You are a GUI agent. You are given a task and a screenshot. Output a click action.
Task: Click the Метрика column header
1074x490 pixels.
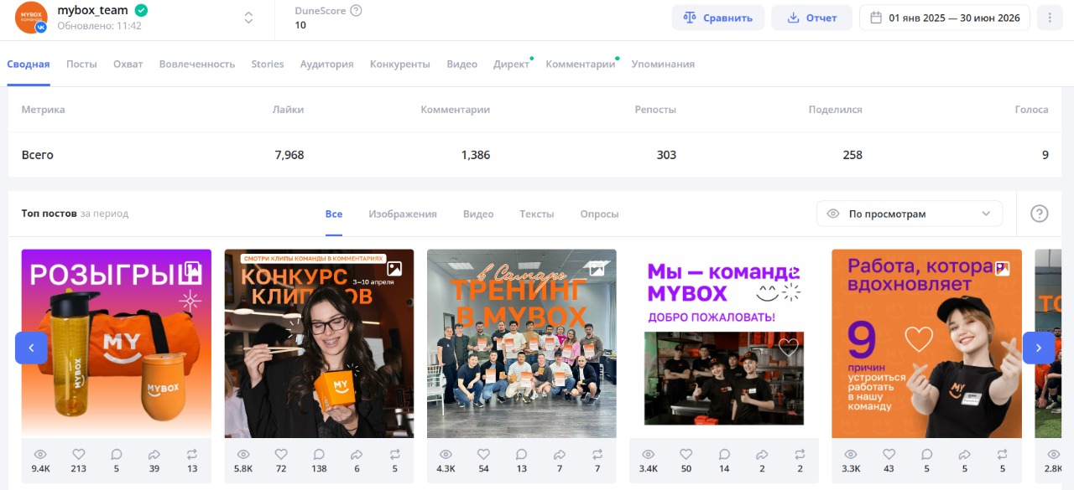tap(43, 110)
